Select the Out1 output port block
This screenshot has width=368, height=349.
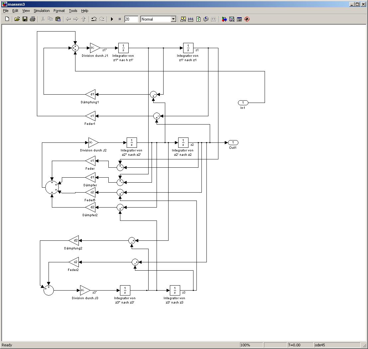pos(233,142)
